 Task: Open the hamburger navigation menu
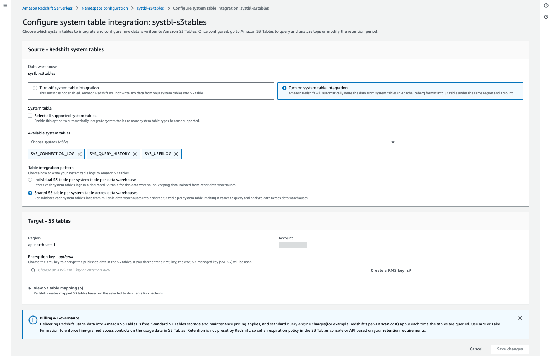5,5
